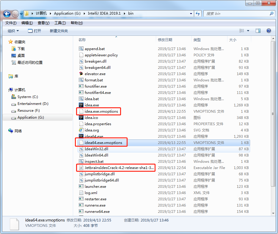Click the file list vertical scrollbar
278x234 pixels.
(x=273, y=114)
